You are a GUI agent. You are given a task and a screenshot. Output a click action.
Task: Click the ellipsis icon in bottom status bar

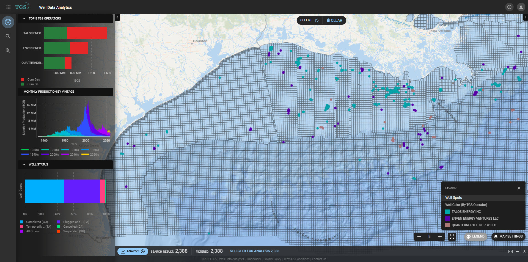pyautogui.click(x=517, y=251)
